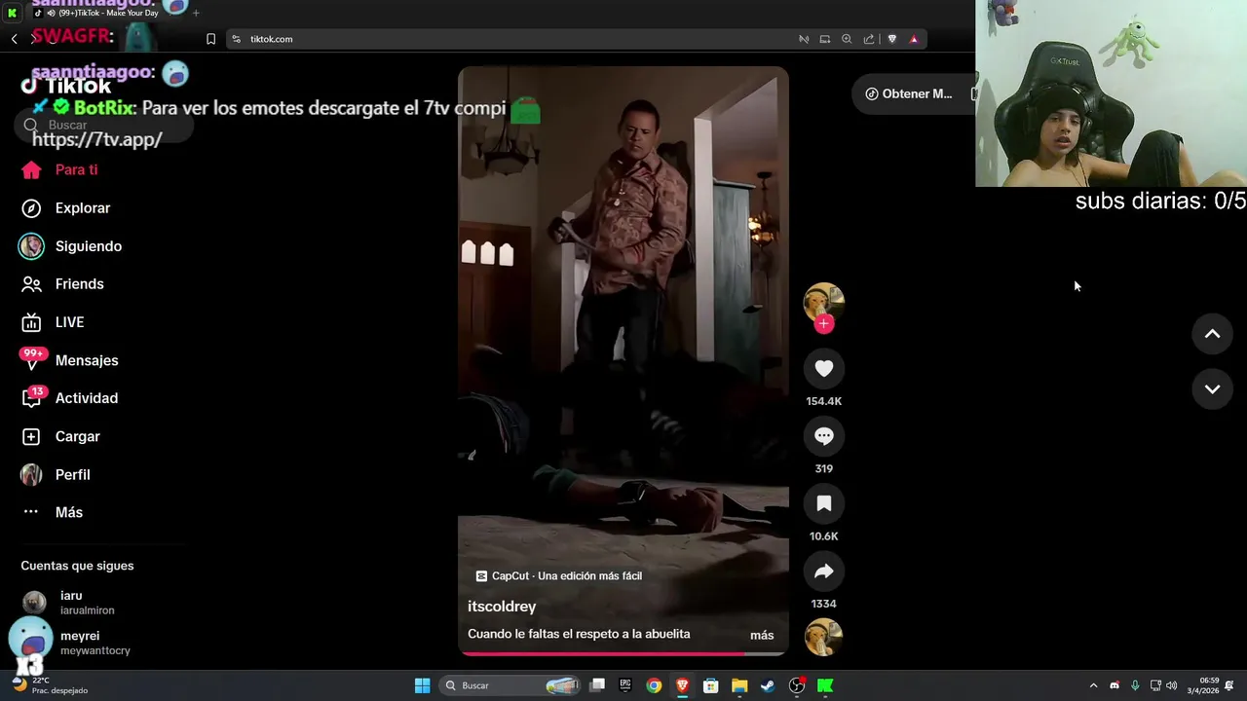Switch to the Kick pinned tab
The height and width of the screenshot is (701, 1247).
coord(13,13)
